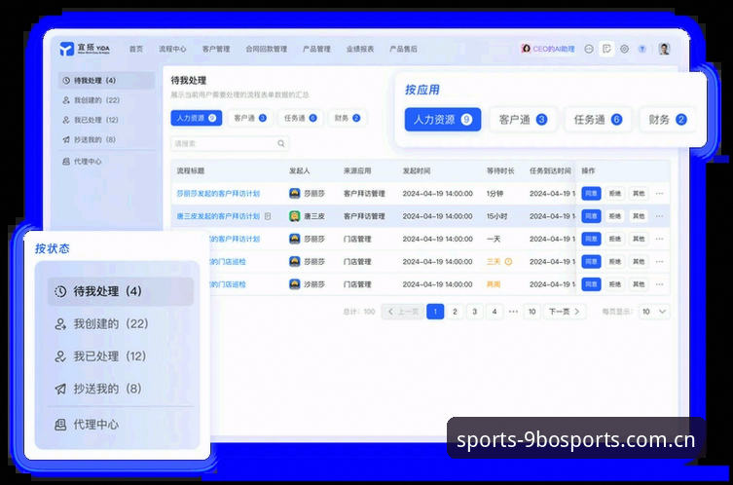Click 拒绝 in the 15小时 row
The width and height of the screenshot is (733, 485).
[615, 216]
